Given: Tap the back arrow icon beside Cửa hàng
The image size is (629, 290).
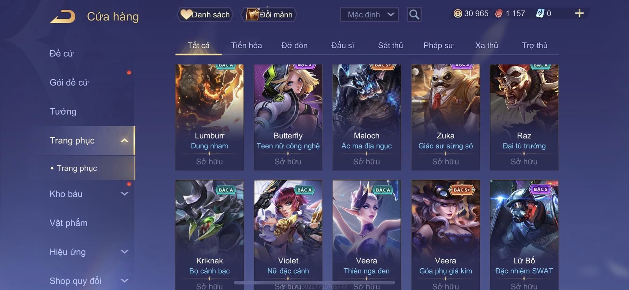Looking at the screenshot, I should (x=63, y=17).
